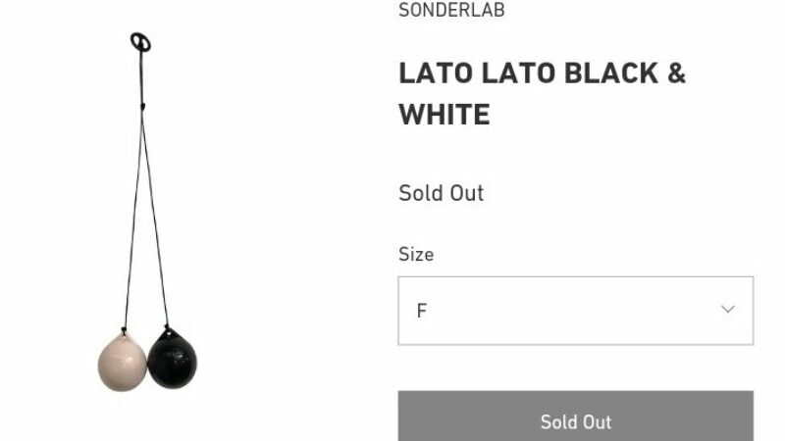
Task: Click the white ball in the product photo
Action: point(122,361)
